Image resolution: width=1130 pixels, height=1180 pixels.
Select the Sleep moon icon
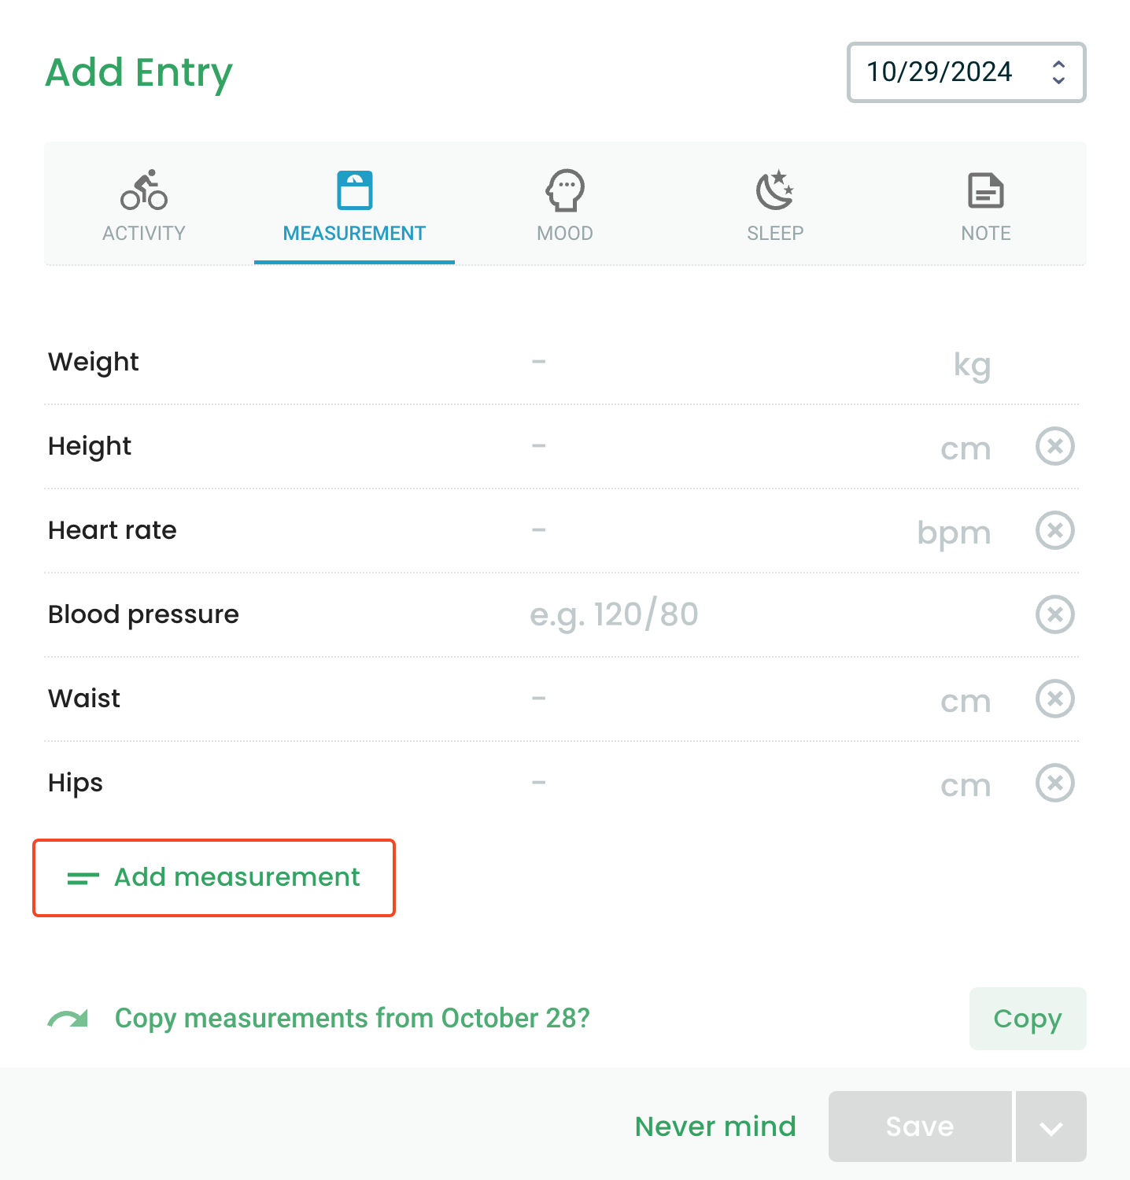click(775, 190)
